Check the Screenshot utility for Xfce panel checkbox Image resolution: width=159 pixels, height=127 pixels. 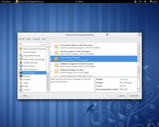pyautogui.click(x=51, y=47)
